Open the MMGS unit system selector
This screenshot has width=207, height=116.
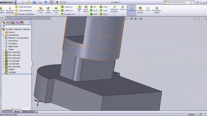(192, 115)
